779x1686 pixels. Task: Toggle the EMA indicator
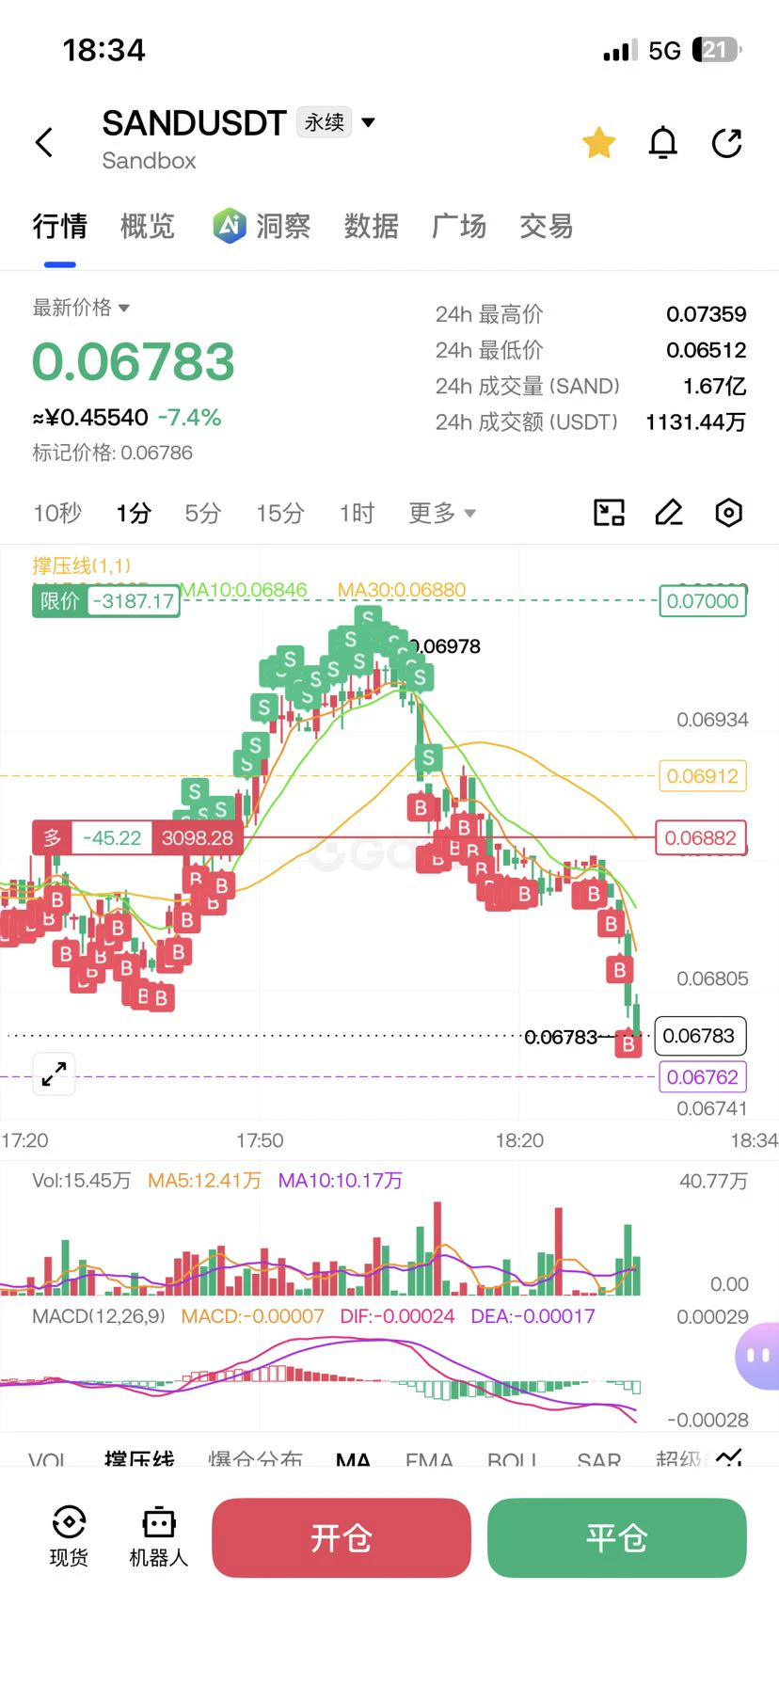pyautogui.click(x=429, y=1459)
